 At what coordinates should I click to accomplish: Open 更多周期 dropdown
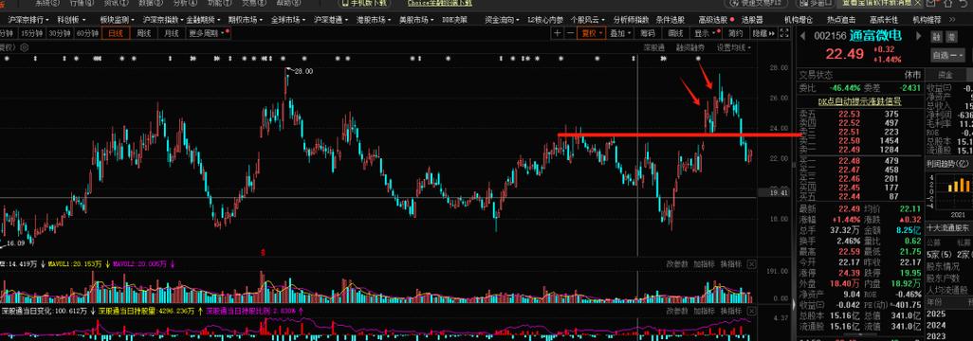206,33
